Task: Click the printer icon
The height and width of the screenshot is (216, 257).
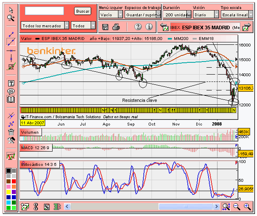Action: (x=116, y=27)
